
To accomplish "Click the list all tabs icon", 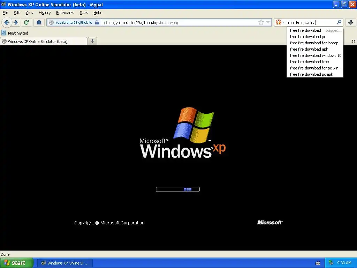I will (x=354, y=41).
